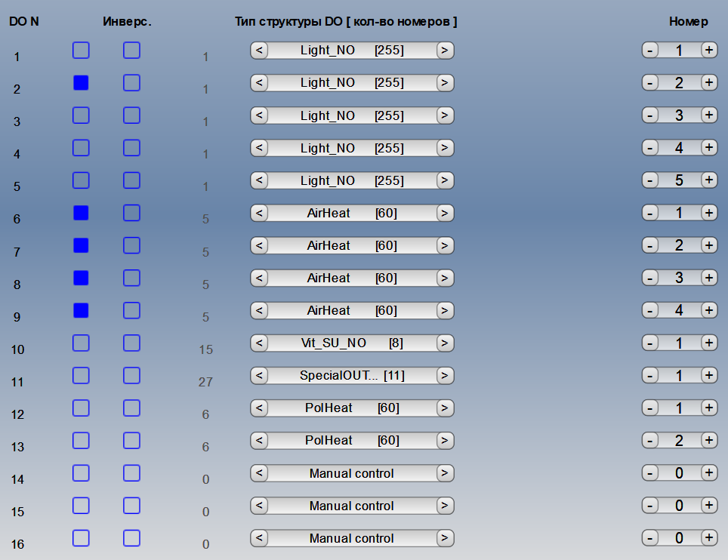Increment number for DO 16 Manual control

pyautogui.click(x=708, y=538)
